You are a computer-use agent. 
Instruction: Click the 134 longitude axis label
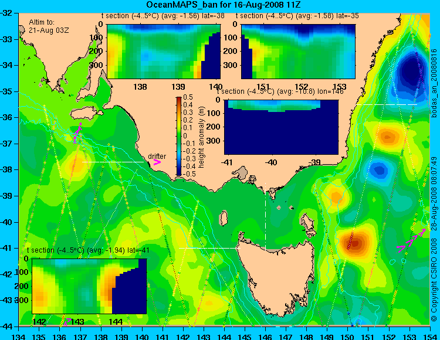coord(19,336)
